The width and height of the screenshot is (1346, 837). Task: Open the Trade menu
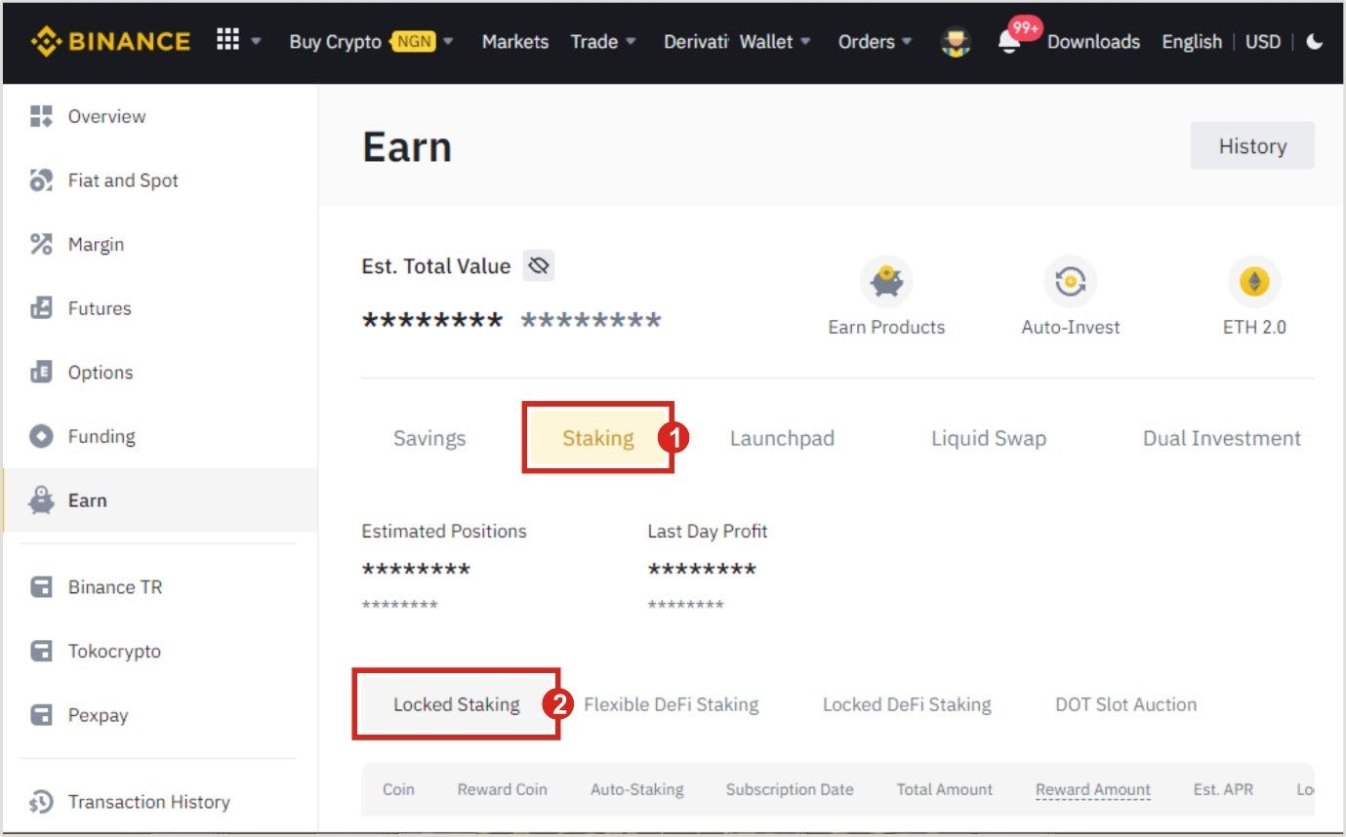point(593,42)
